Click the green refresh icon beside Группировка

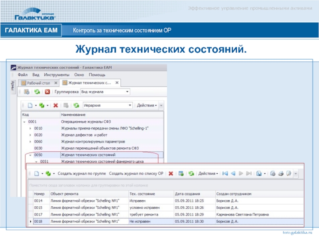pyautogui.click(x=37, y=92)
